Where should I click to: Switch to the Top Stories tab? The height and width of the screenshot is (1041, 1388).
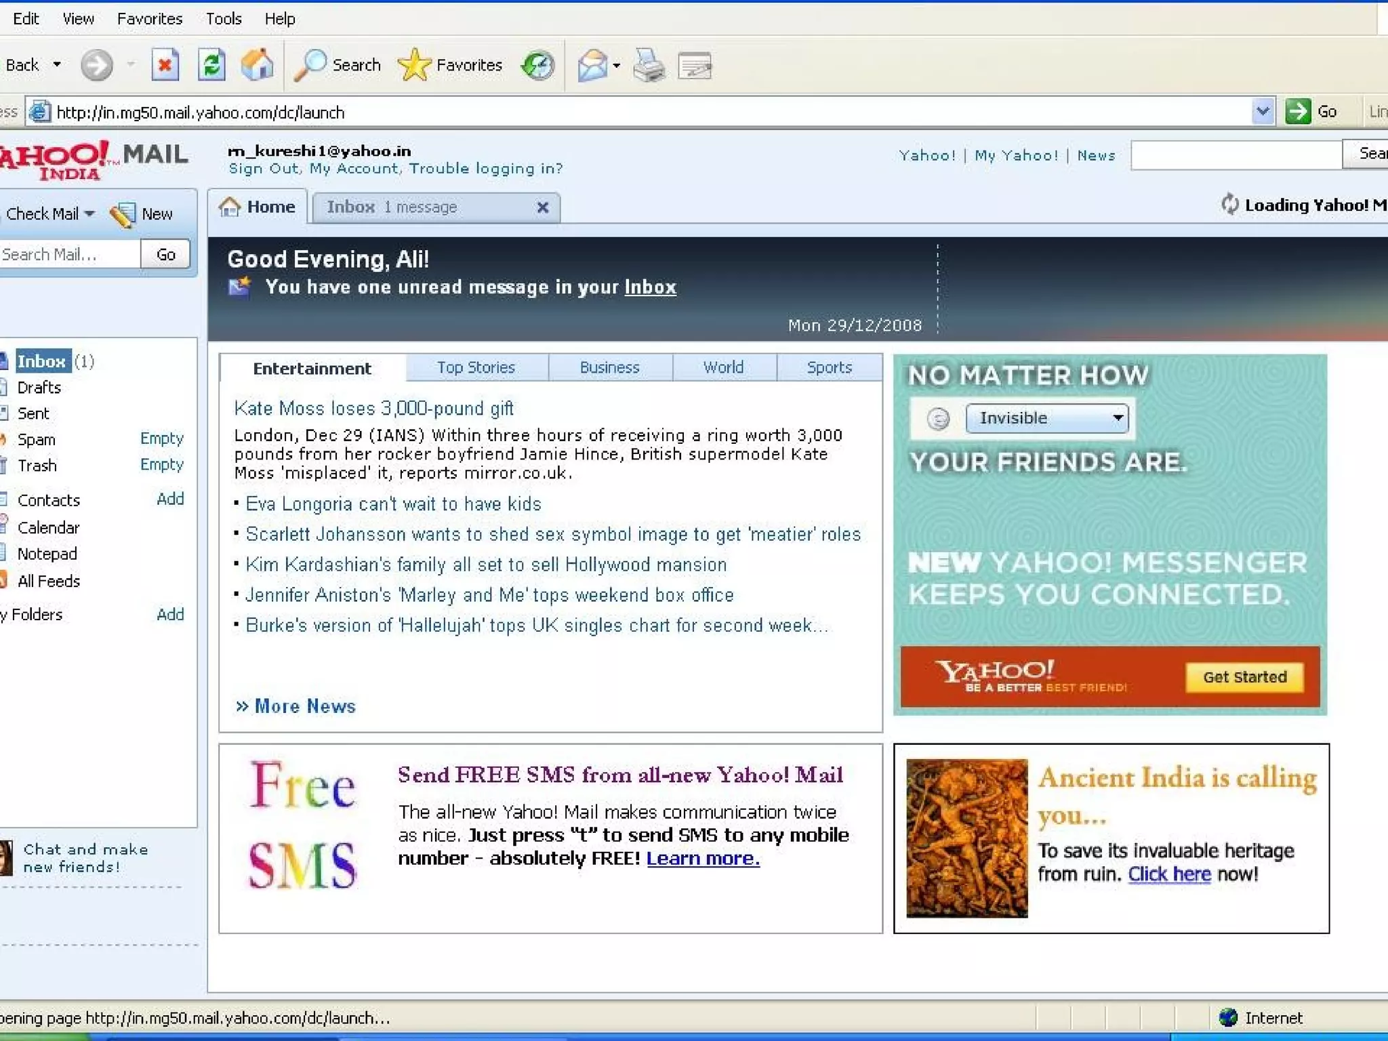click(476, 367)
